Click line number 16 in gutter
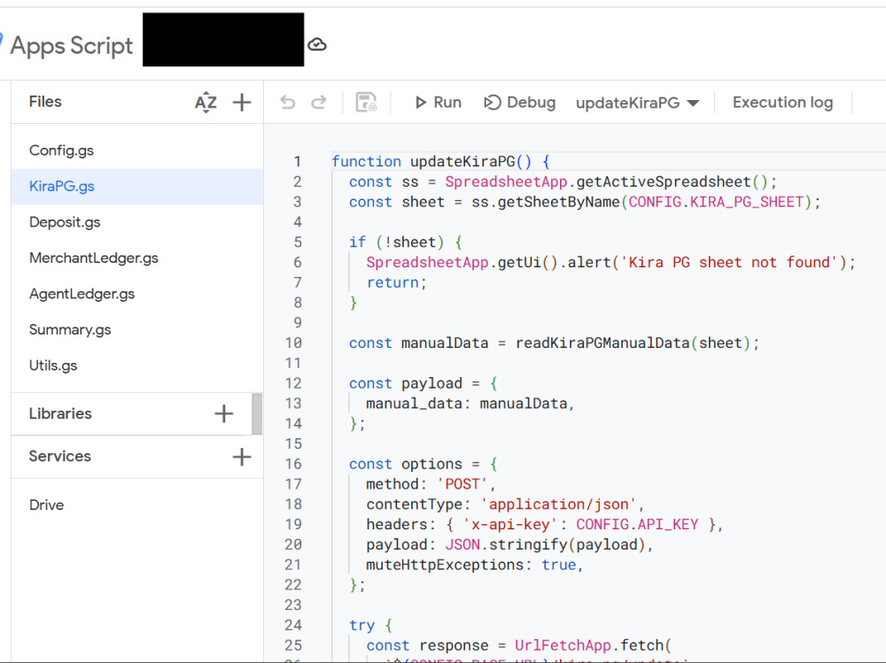The image size is (886, 663). click(x=293, y=464)
